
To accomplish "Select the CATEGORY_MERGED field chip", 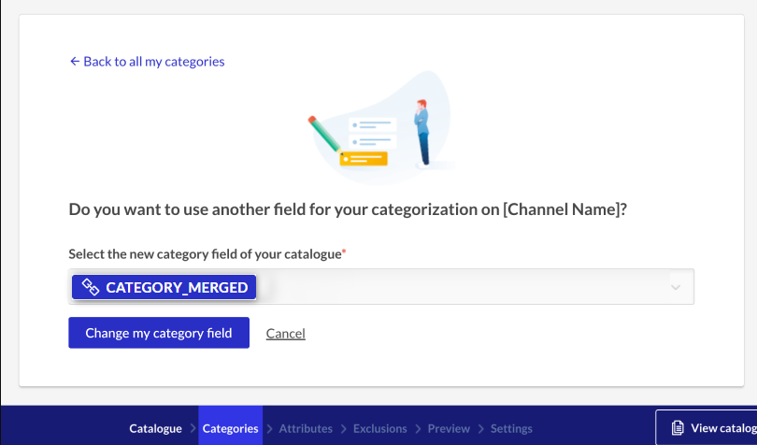I will point(164,288).
